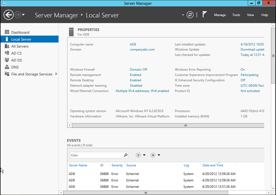Open AD DS in navigation pane

16,60
